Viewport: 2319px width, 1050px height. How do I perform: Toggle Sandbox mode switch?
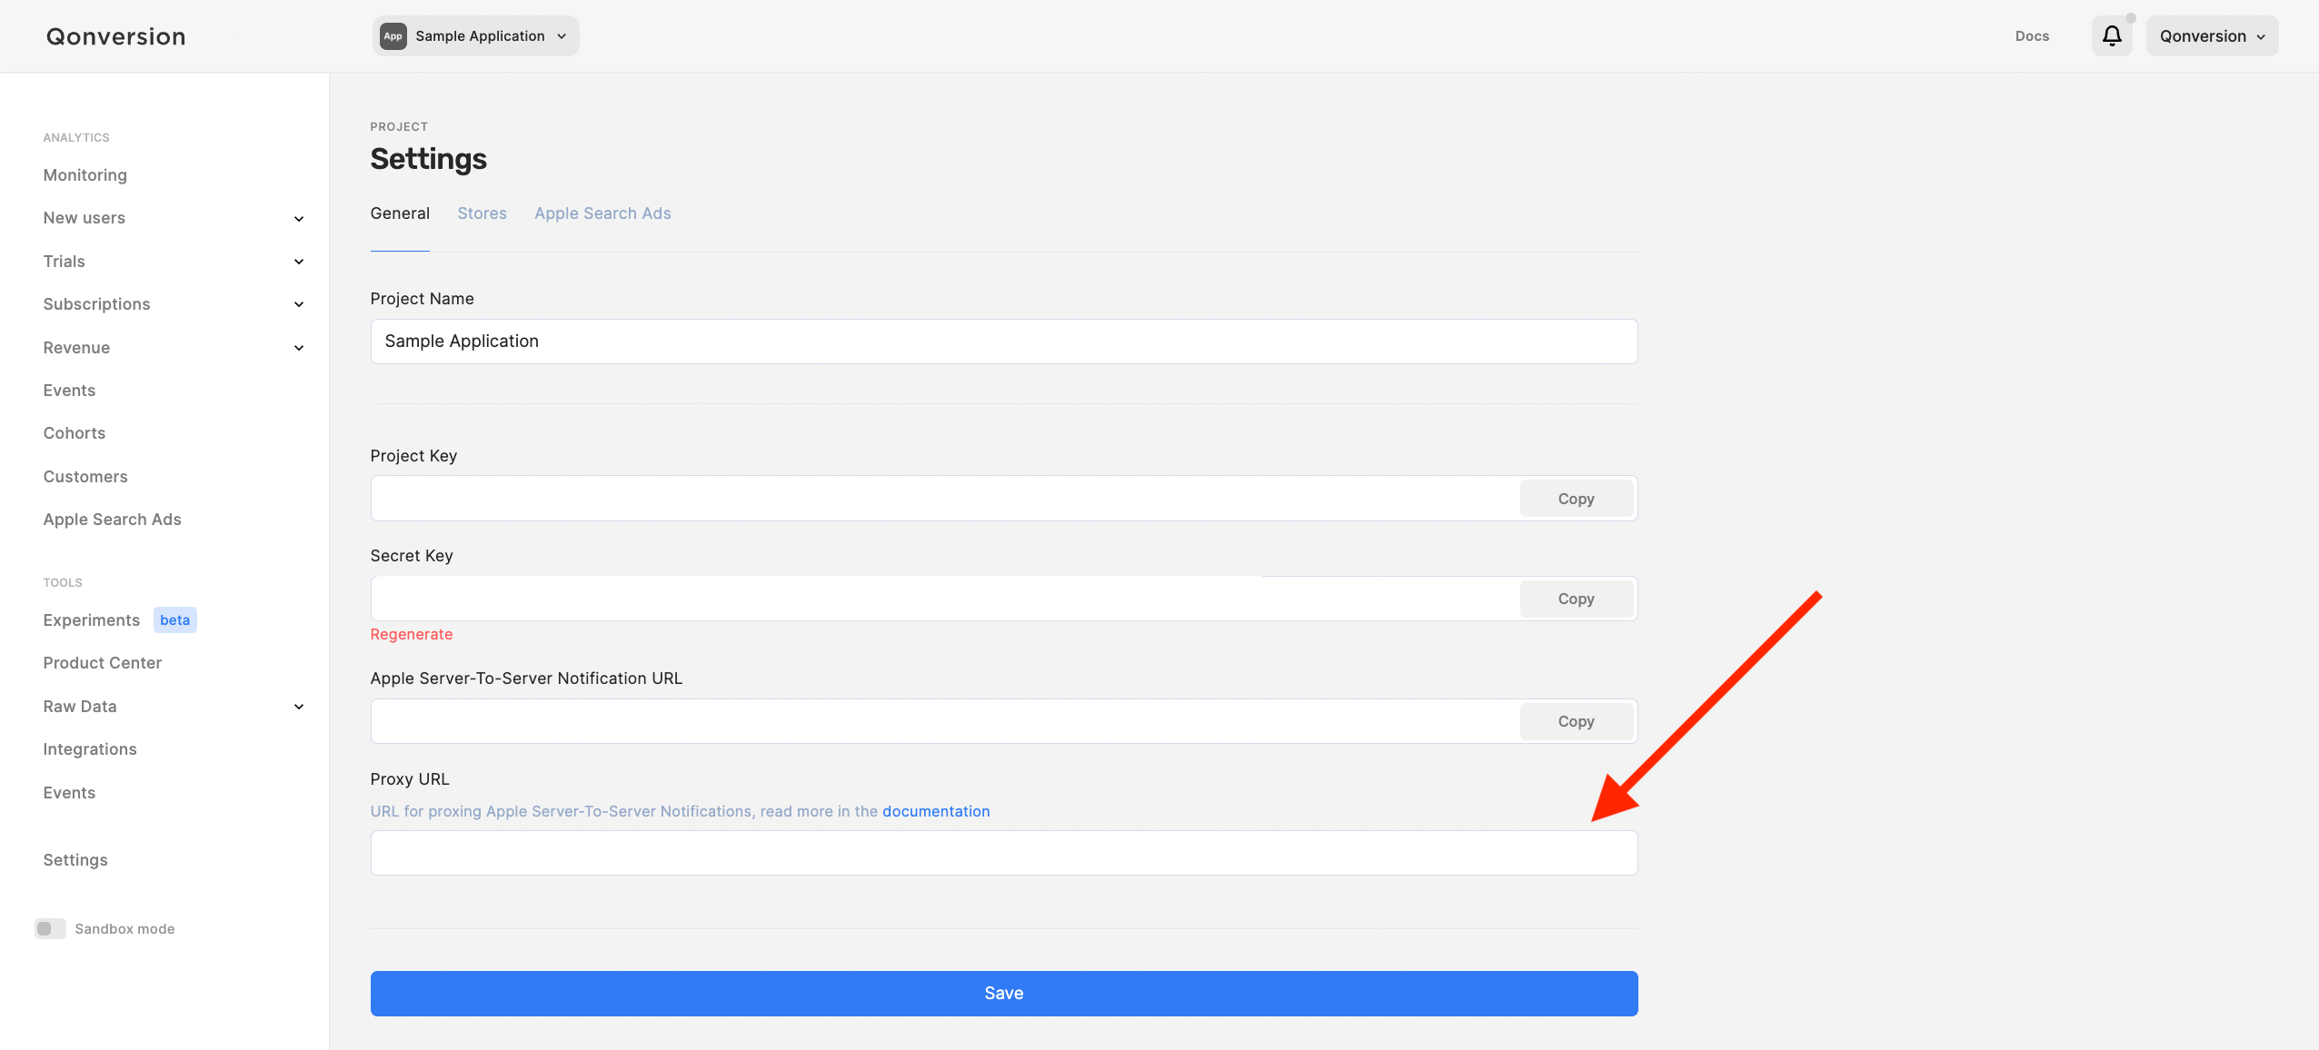coord(50,928)
